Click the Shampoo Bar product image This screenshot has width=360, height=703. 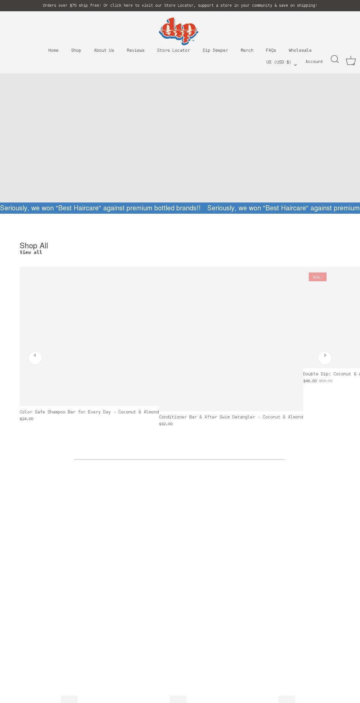click(x=89, y=336)
